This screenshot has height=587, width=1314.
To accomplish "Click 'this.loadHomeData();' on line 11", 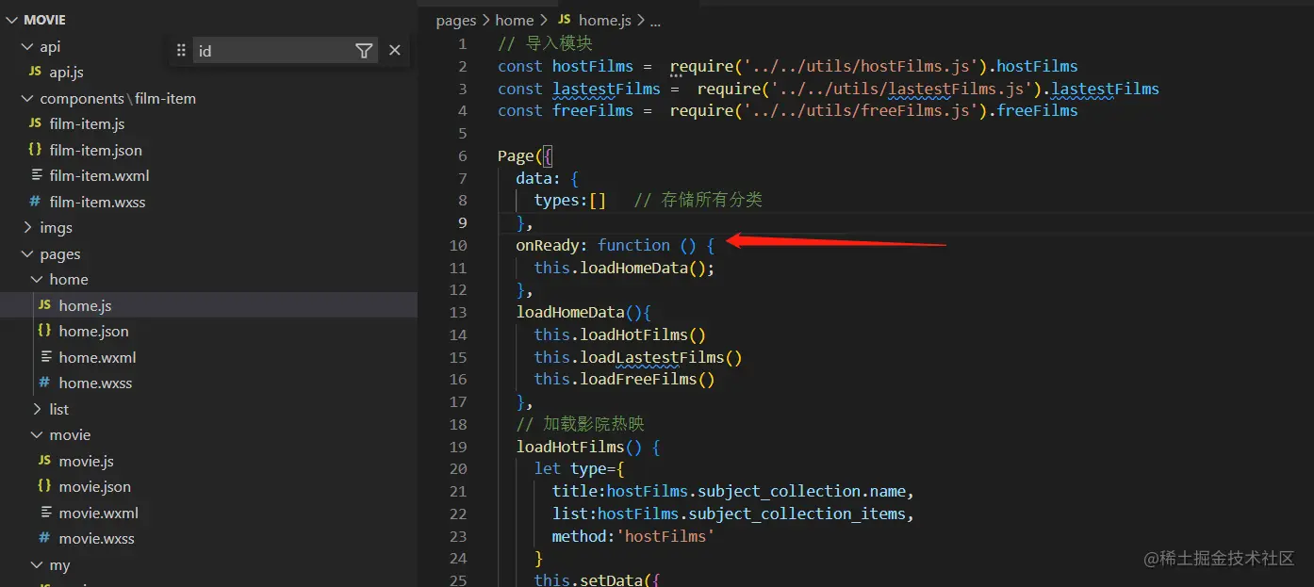I will coord(624,268).
